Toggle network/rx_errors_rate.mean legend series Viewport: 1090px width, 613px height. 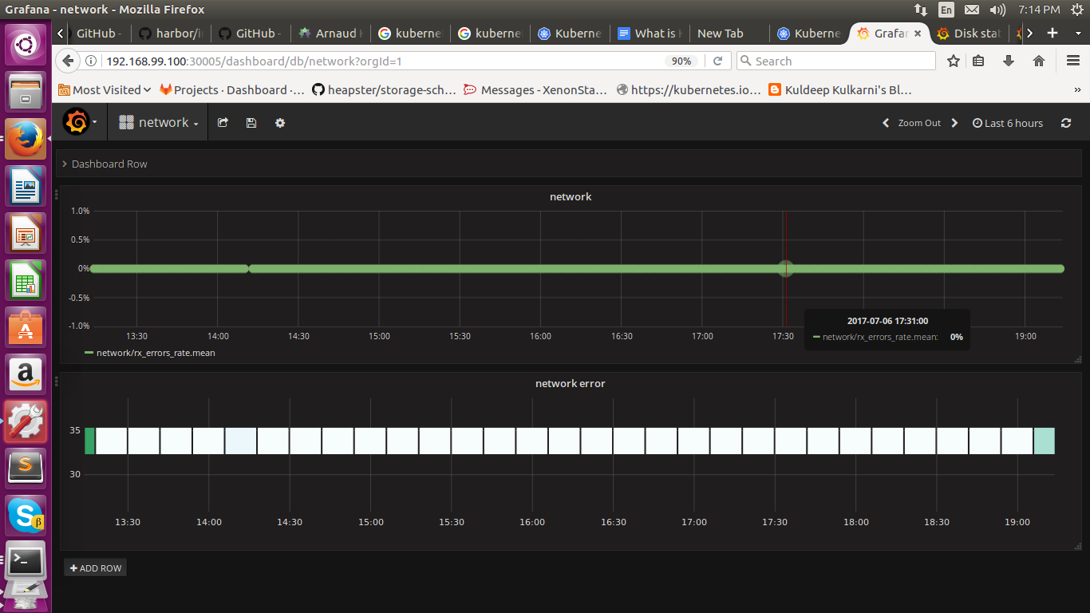pos(156,352)
